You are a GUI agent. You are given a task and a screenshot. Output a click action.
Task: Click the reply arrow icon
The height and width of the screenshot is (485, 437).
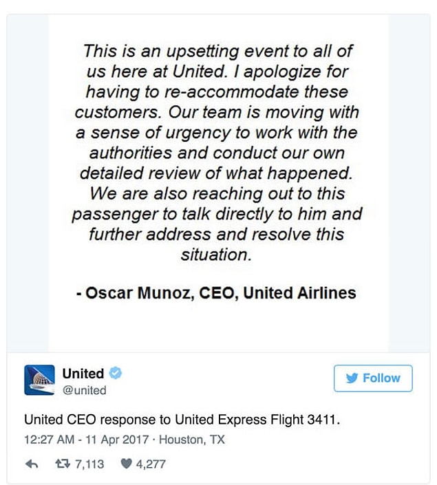point(32,464)
